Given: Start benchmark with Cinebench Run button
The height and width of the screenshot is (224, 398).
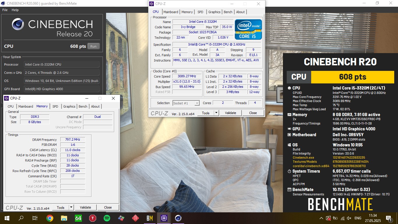Looking at the screenshot, I should 93,46.
